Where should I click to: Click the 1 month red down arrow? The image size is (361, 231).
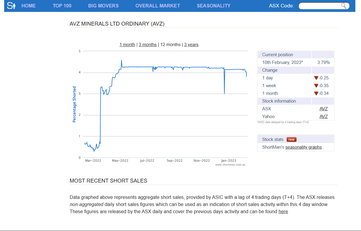(x=316, y=93)
